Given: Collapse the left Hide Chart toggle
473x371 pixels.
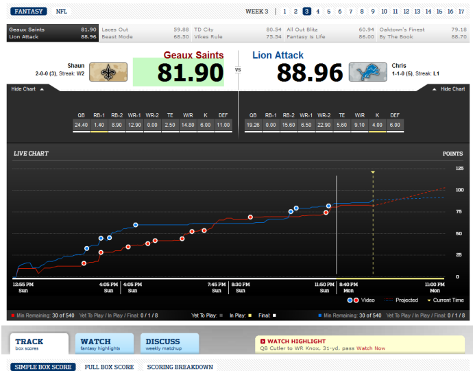Looking at the screenshot, I should [27, 89].
